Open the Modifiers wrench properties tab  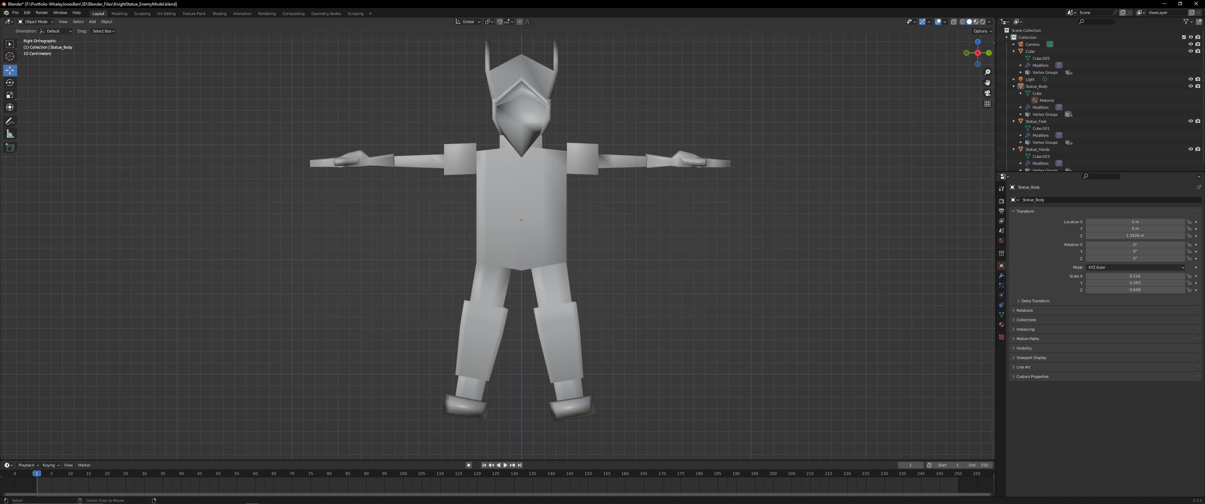1001,276
